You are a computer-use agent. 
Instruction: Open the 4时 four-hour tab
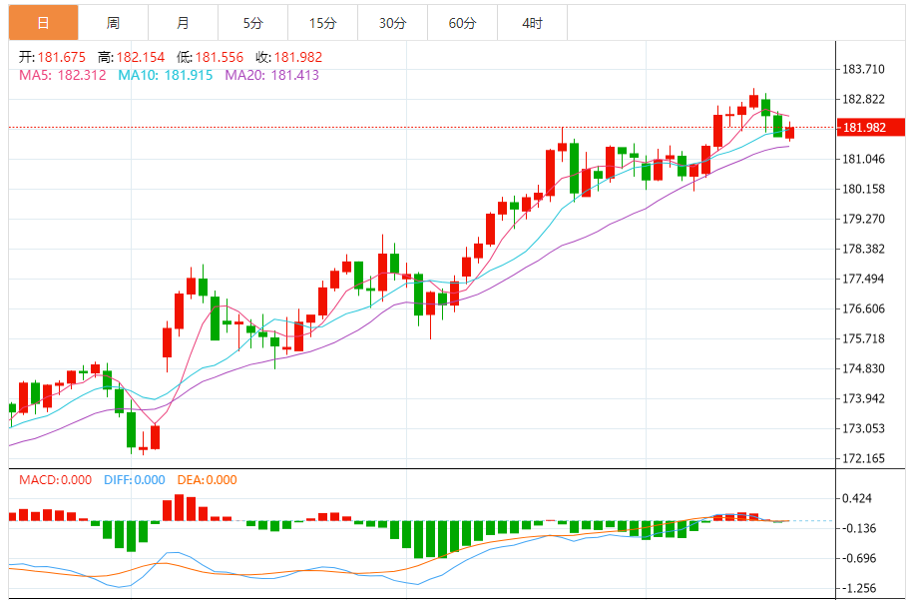pos(532,22)
